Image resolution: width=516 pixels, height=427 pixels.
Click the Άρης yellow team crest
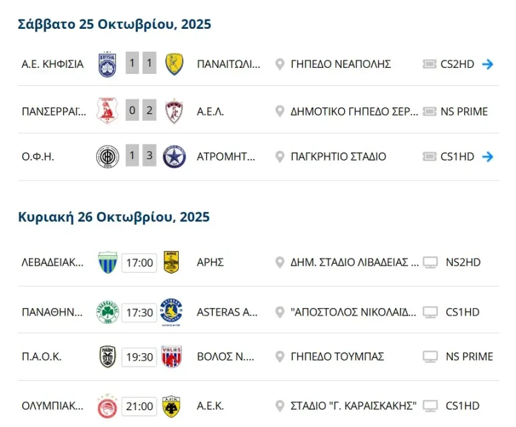171,263
